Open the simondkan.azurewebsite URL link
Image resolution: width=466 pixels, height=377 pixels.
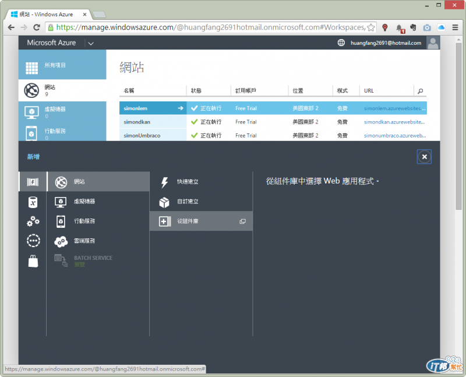pos(394,122)
